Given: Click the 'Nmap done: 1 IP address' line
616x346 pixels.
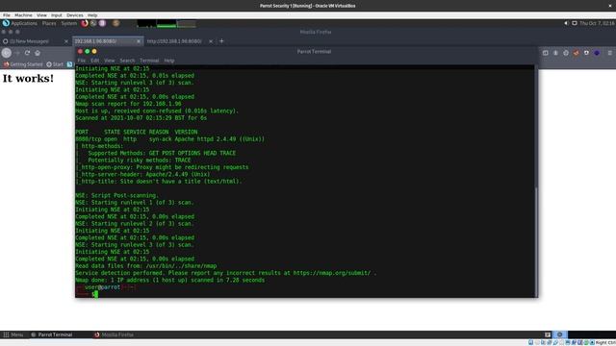Looking at the screenshot, I should pyautogui.click(x=170, y=280).
